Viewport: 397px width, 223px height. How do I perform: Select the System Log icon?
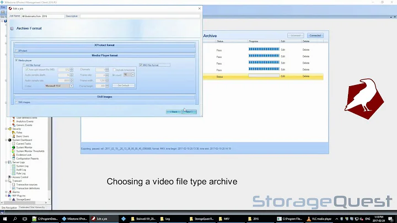[x=14, y=166]
